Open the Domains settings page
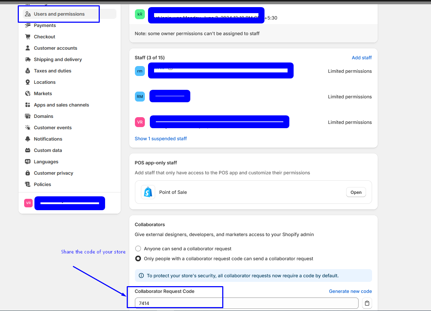 pyautogui.click(x=43, y=116)
